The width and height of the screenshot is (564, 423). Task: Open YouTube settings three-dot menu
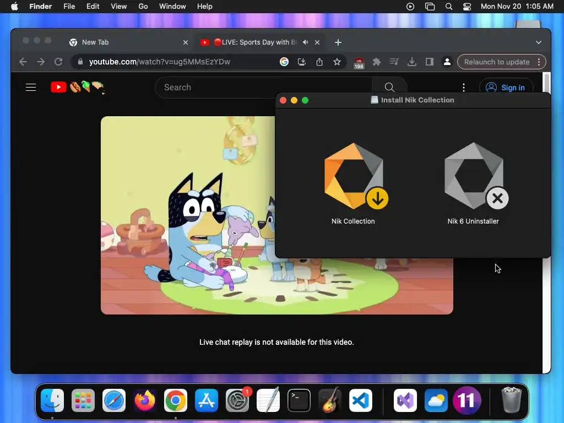pos(464,88)
